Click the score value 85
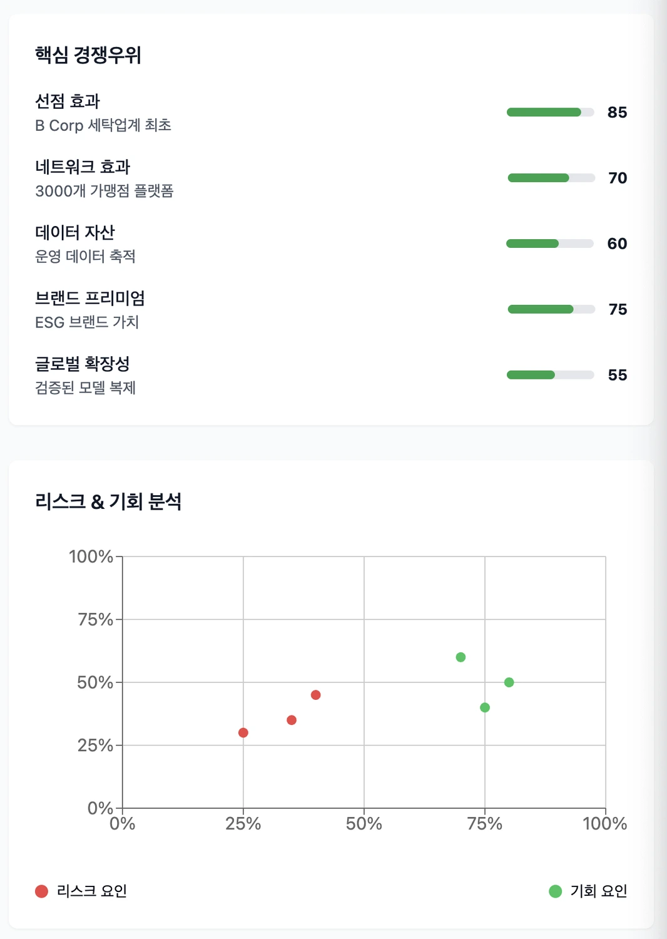 (618, 112)
